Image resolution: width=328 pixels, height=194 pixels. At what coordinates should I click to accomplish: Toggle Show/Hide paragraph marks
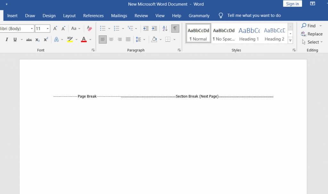[175, 28]
